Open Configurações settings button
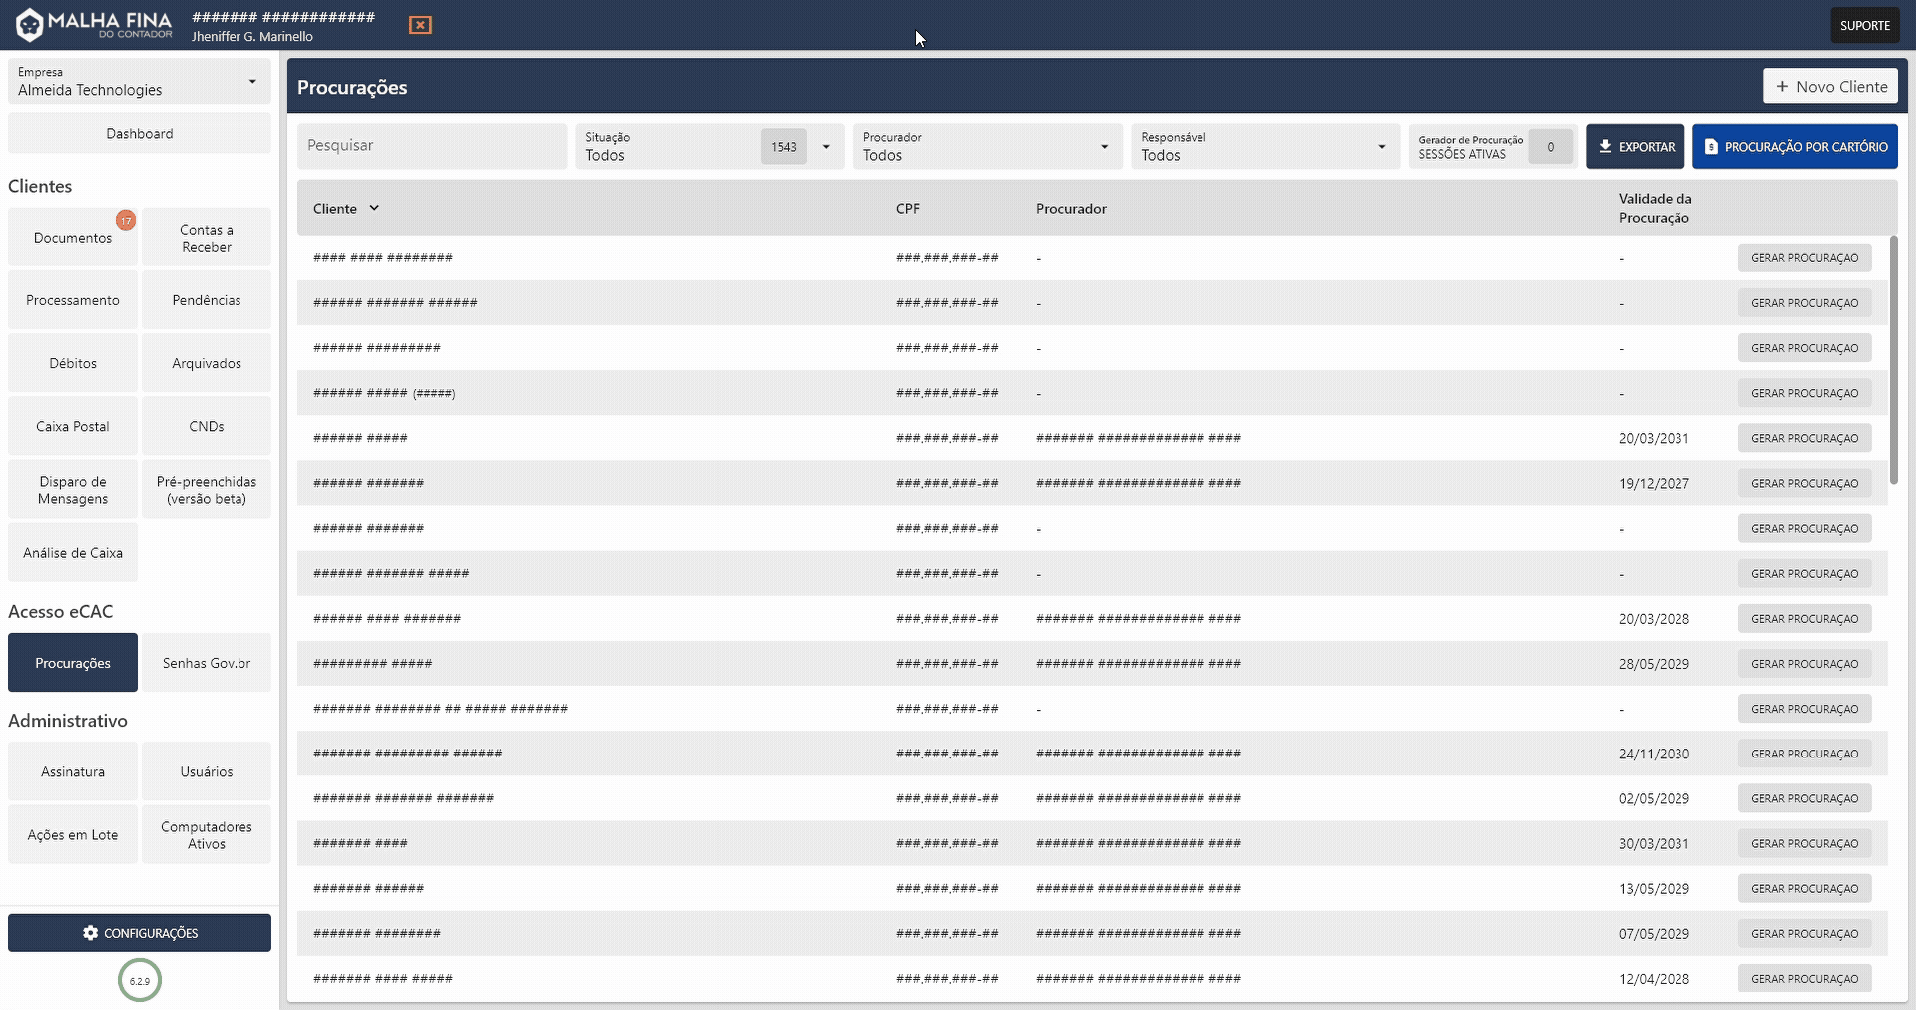The width and height of the screenshot is (1916, 1010). (x=140, y=933)
